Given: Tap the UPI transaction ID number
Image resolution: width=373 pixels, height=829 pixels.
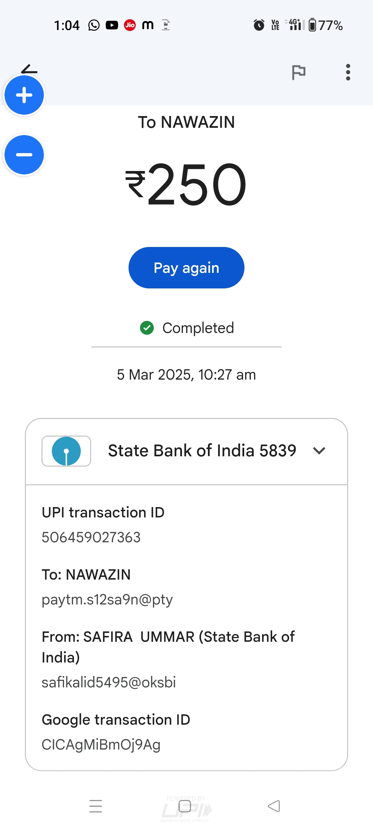Looking at the screenshot, I should (91, 537).
